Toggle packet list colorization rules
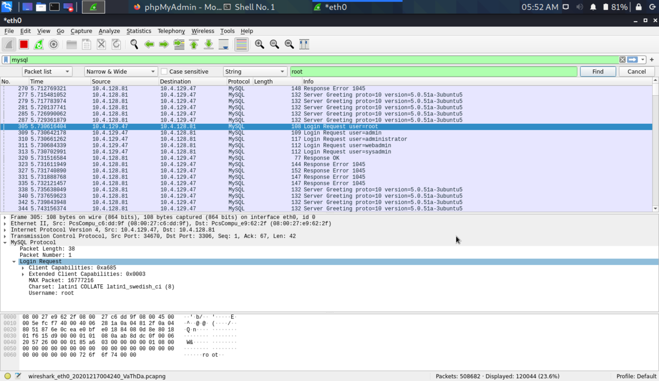Viewport: 659px width, 381px height. (242, 45)
